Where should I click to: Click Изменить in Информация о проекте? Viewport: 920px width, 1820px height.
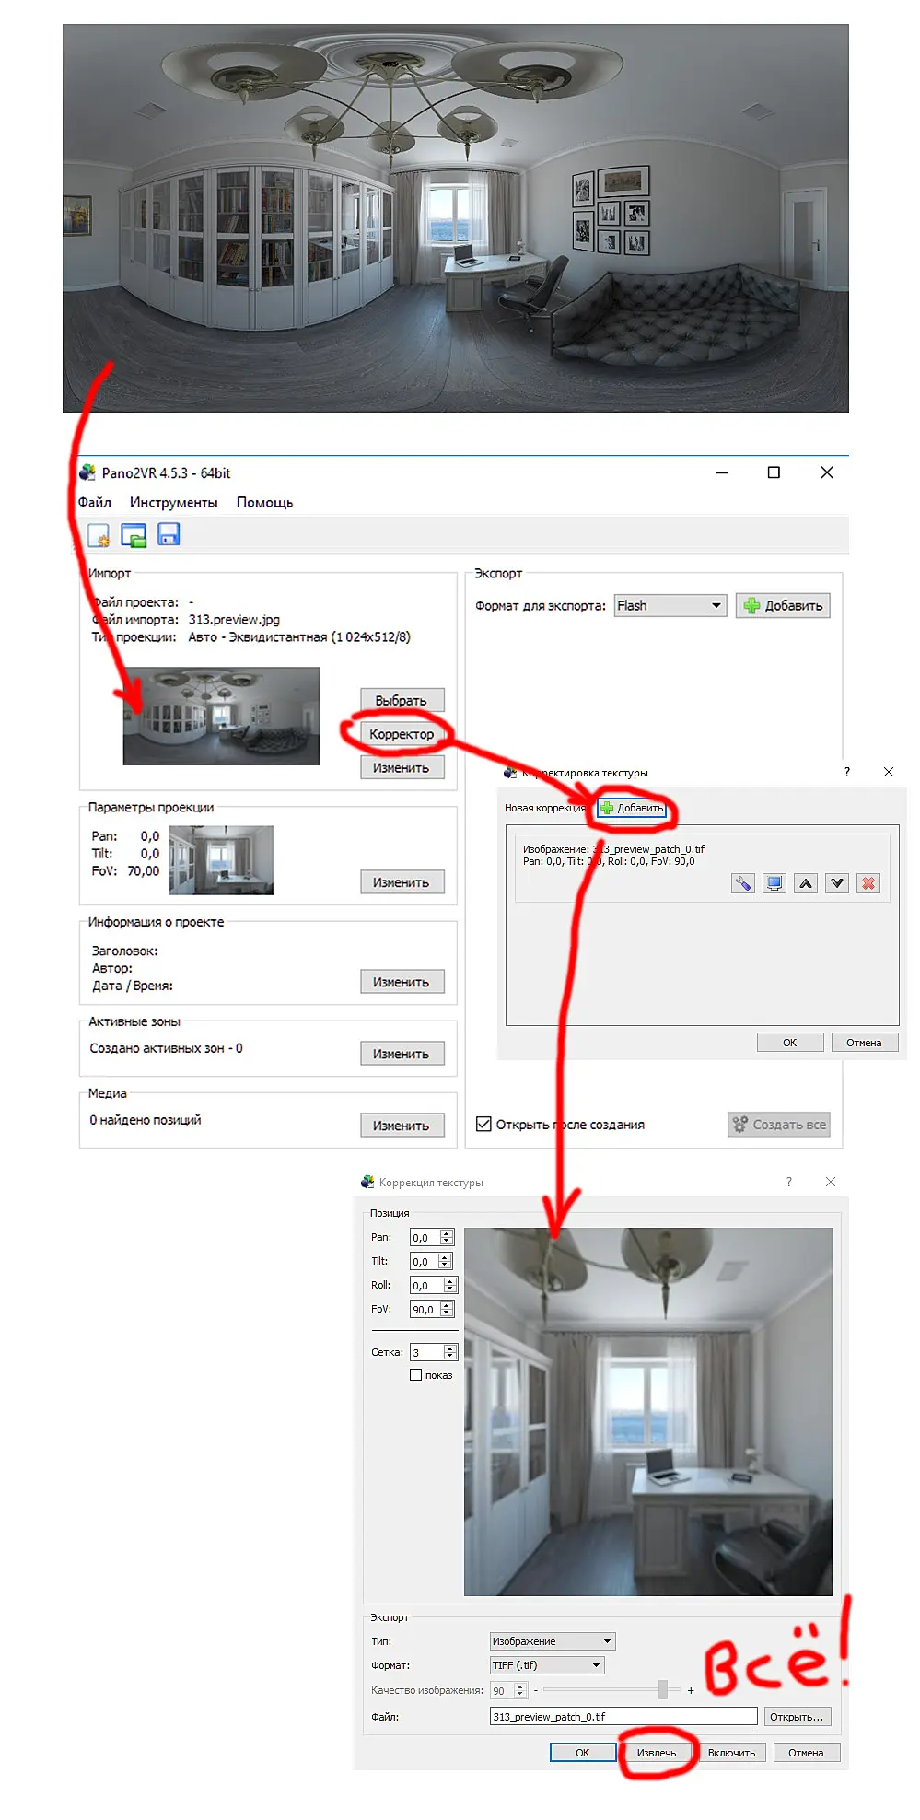(x=402, y=982)
